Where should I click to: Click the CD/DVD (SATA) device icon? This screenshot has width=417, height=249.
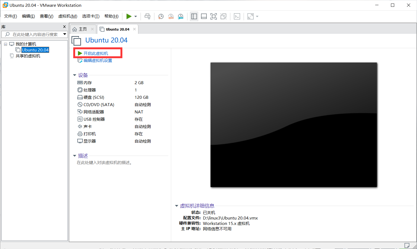point(80,104)
